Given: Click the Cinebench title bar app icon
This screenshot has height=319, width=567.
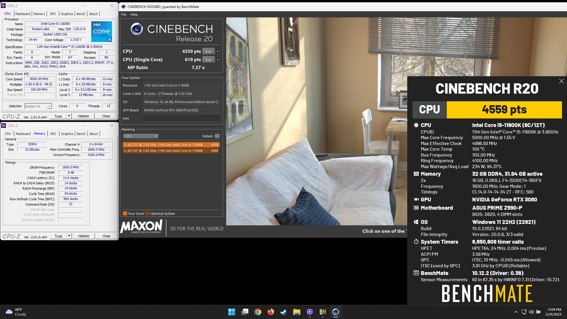Looking at the screenshot, I should [123, 6].
